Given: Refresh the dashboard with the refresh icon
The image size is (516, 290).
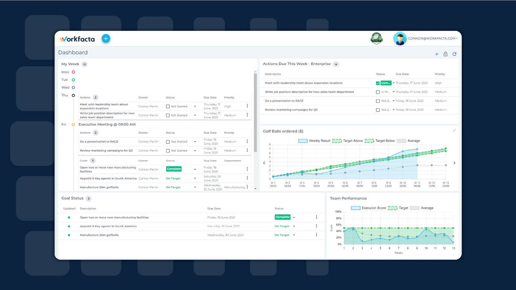Looking at the screenshot, I should click(454, 54).
